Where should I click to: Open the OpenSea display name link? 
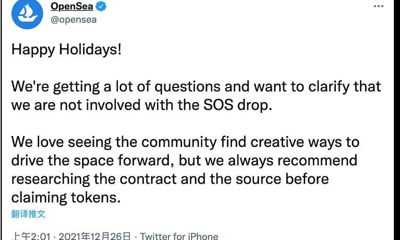(72, 7)
